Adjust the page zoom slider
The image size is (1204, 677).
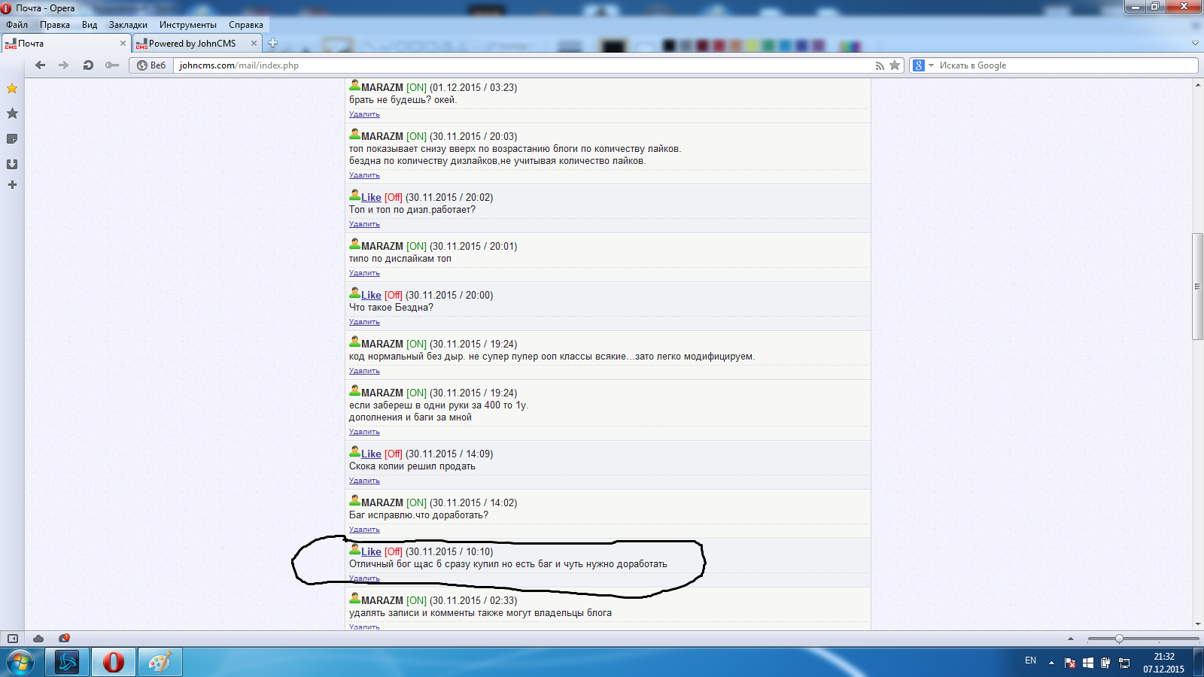click(1119, 639)
